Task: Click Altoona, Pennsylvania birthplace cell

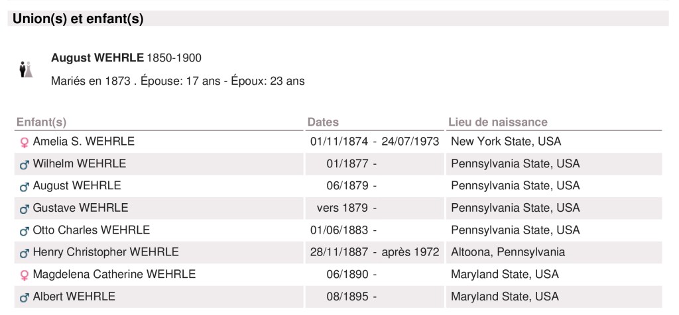Action: (x=507, y=252)
